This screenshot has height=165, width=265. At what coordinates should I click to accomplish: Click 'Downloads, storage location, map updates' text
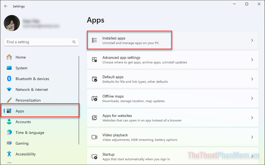point(134,101)
